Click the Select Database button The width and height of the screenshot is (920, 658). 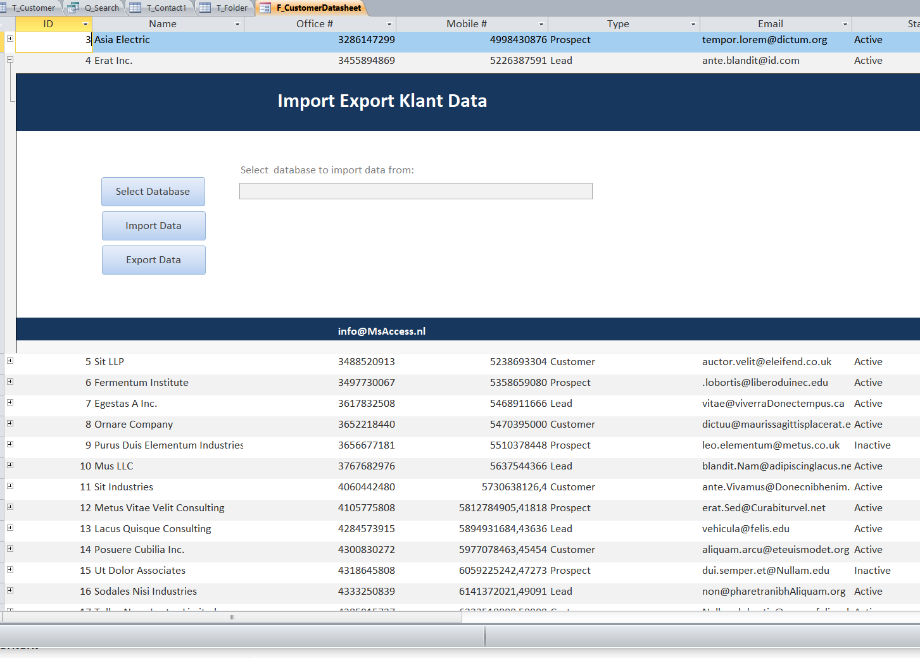click(x=153, y=192)
